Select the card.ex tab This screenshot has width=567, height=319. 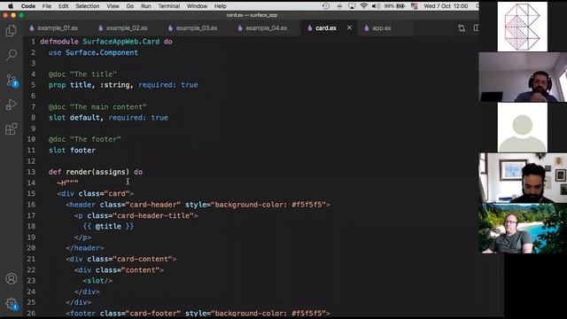click(x=325, y=27)
